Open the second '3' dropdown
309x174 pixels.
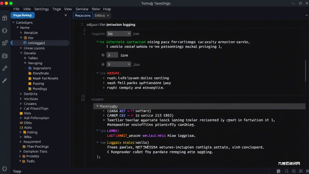(119, 64)
